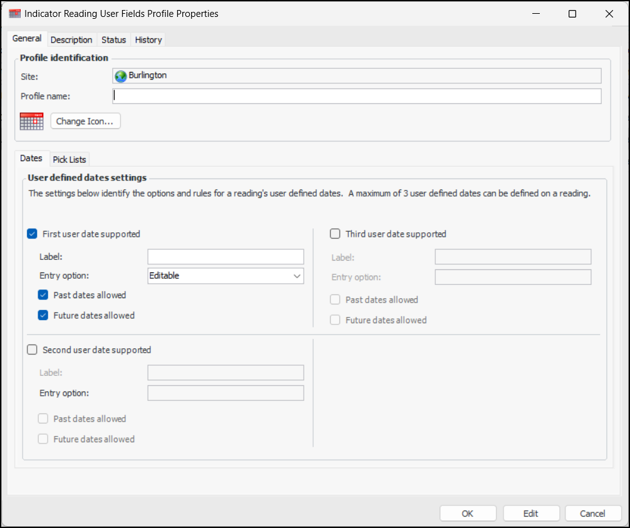Open the Entry option Editable dropdown

pos(225,276)
